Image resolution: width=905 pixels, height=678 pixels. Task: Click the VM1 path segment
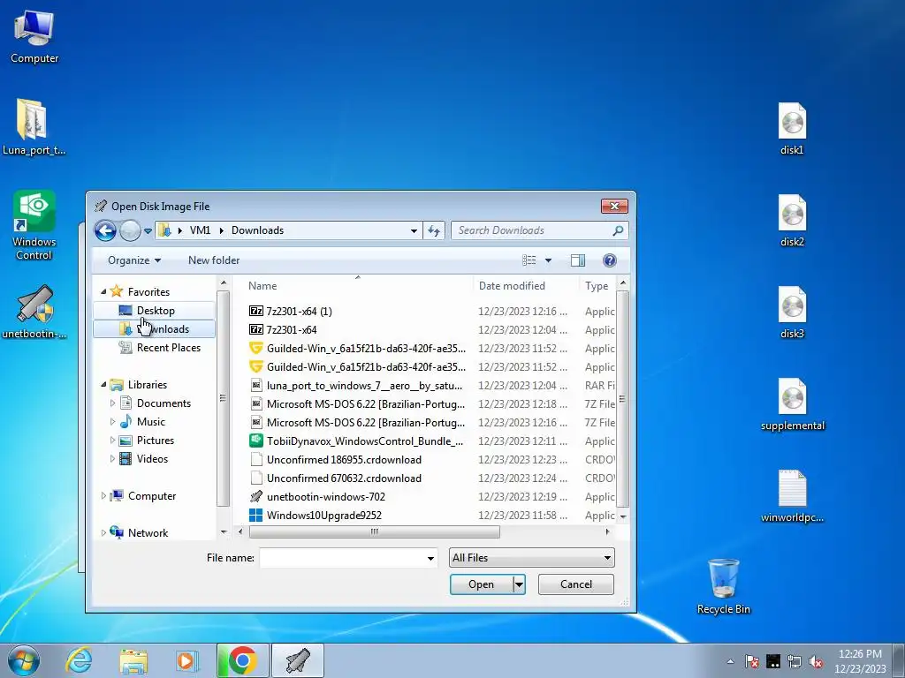200,230
